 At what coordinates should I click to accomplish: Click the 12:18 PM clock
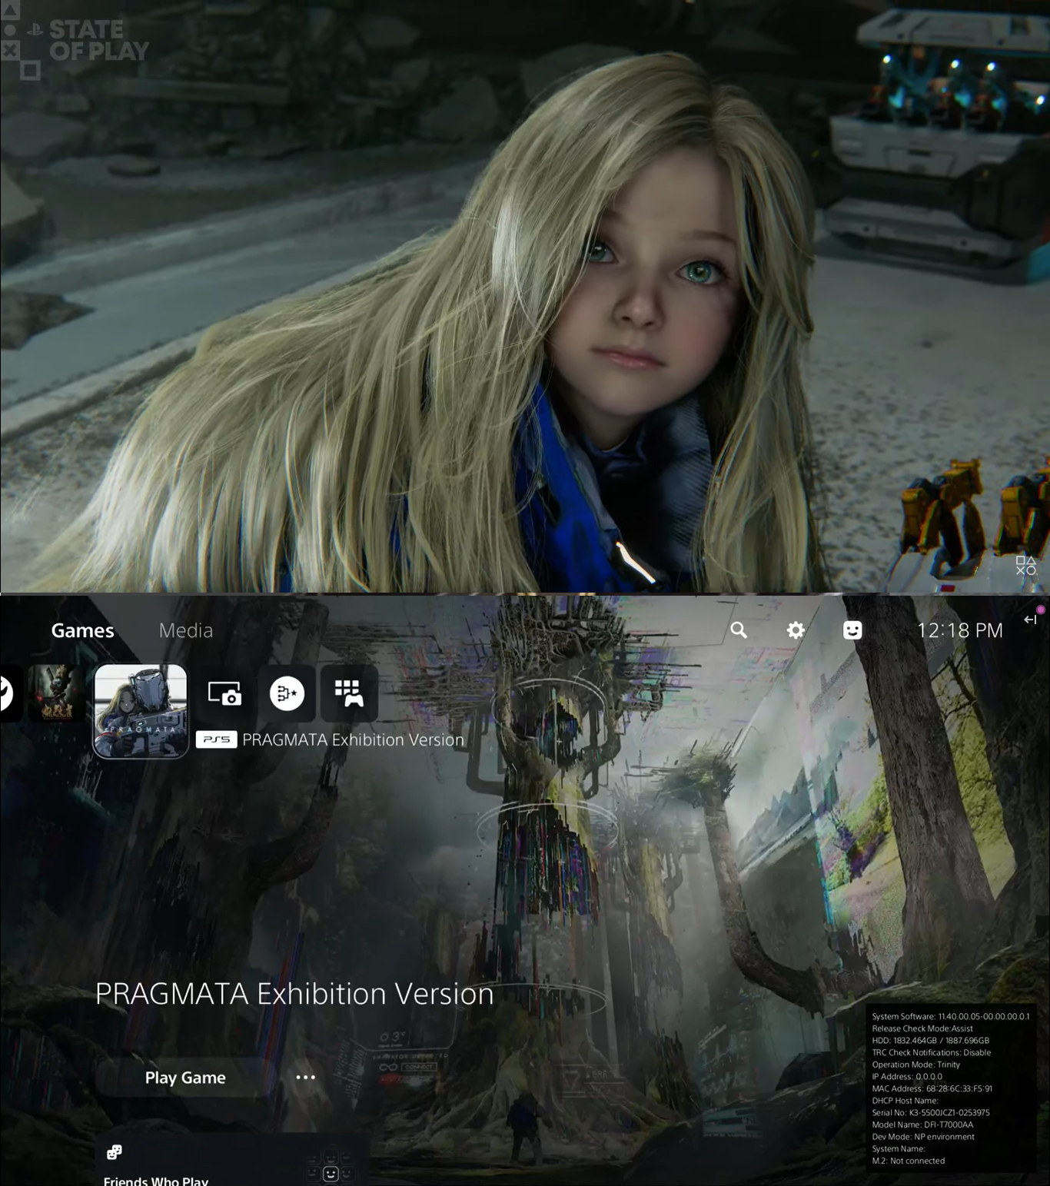960,630
